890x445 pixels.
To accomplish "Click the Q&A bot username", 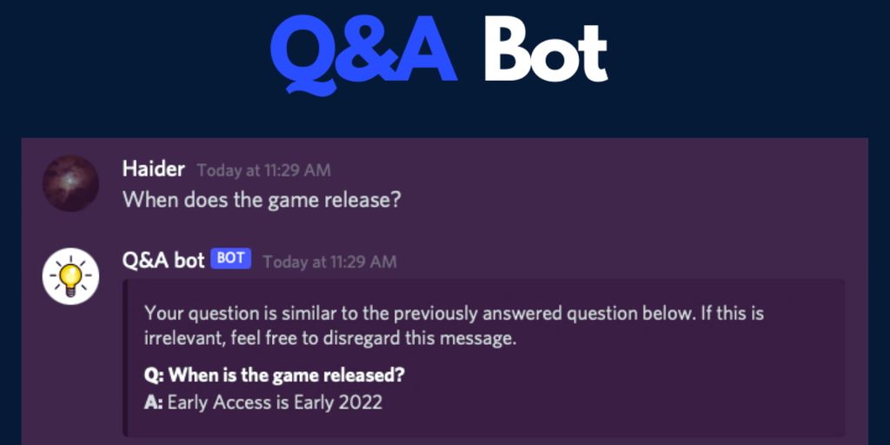I will pos(163,260).
